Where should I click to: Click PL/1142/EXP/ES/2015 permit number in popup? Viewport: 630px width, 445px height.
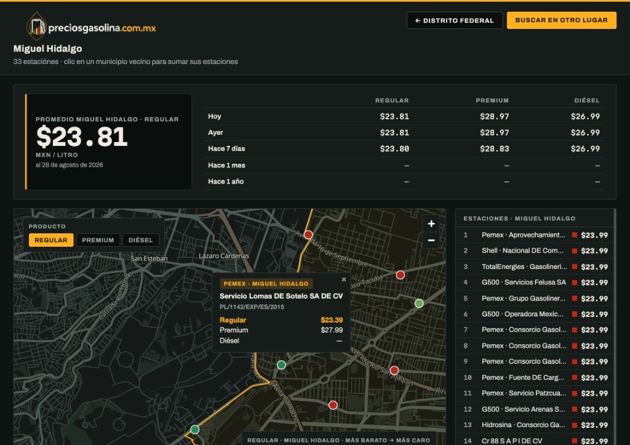coord(252,307)
